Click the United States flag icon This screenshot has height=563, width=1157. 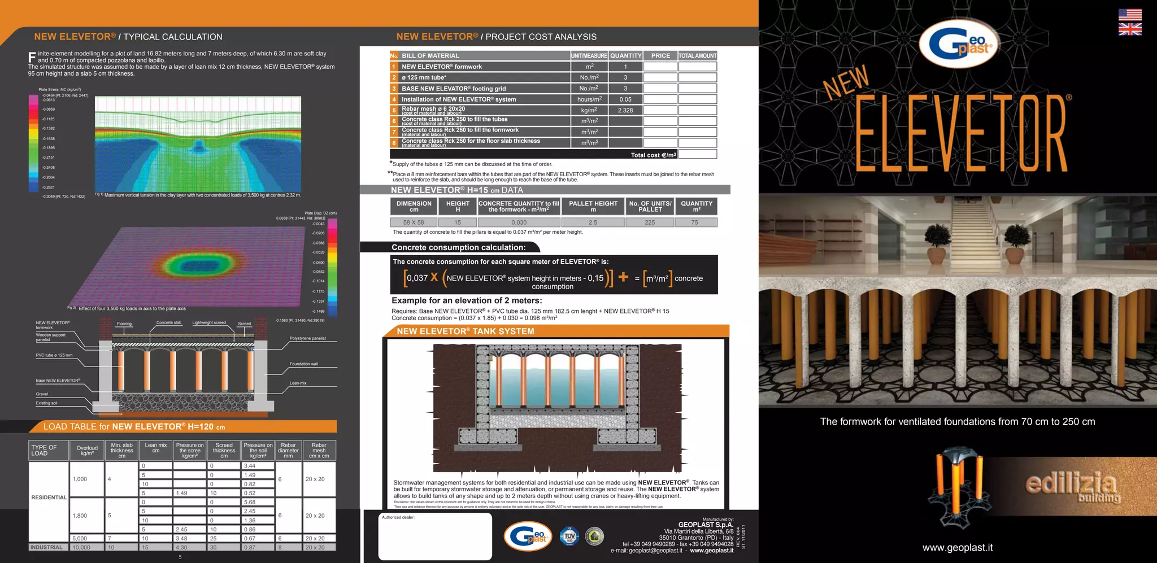point(1130,15)
